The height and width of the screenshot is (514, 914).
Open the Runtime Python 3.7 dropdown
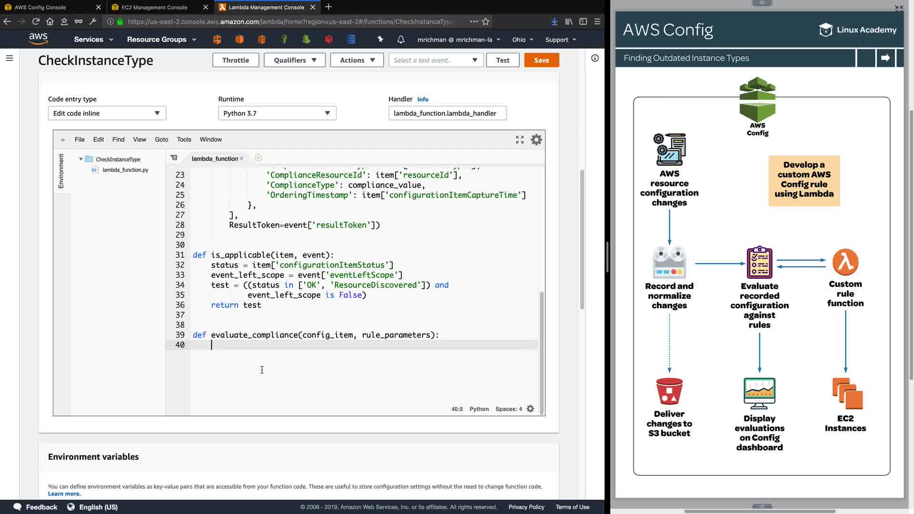pyautogui.click(x=277, y=113)
